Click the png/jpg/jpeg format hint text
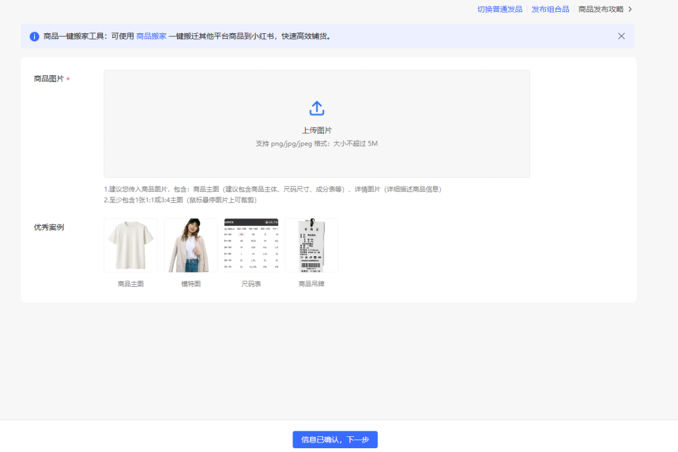Screen dimensions: 678x452 (x=316, y=144)
